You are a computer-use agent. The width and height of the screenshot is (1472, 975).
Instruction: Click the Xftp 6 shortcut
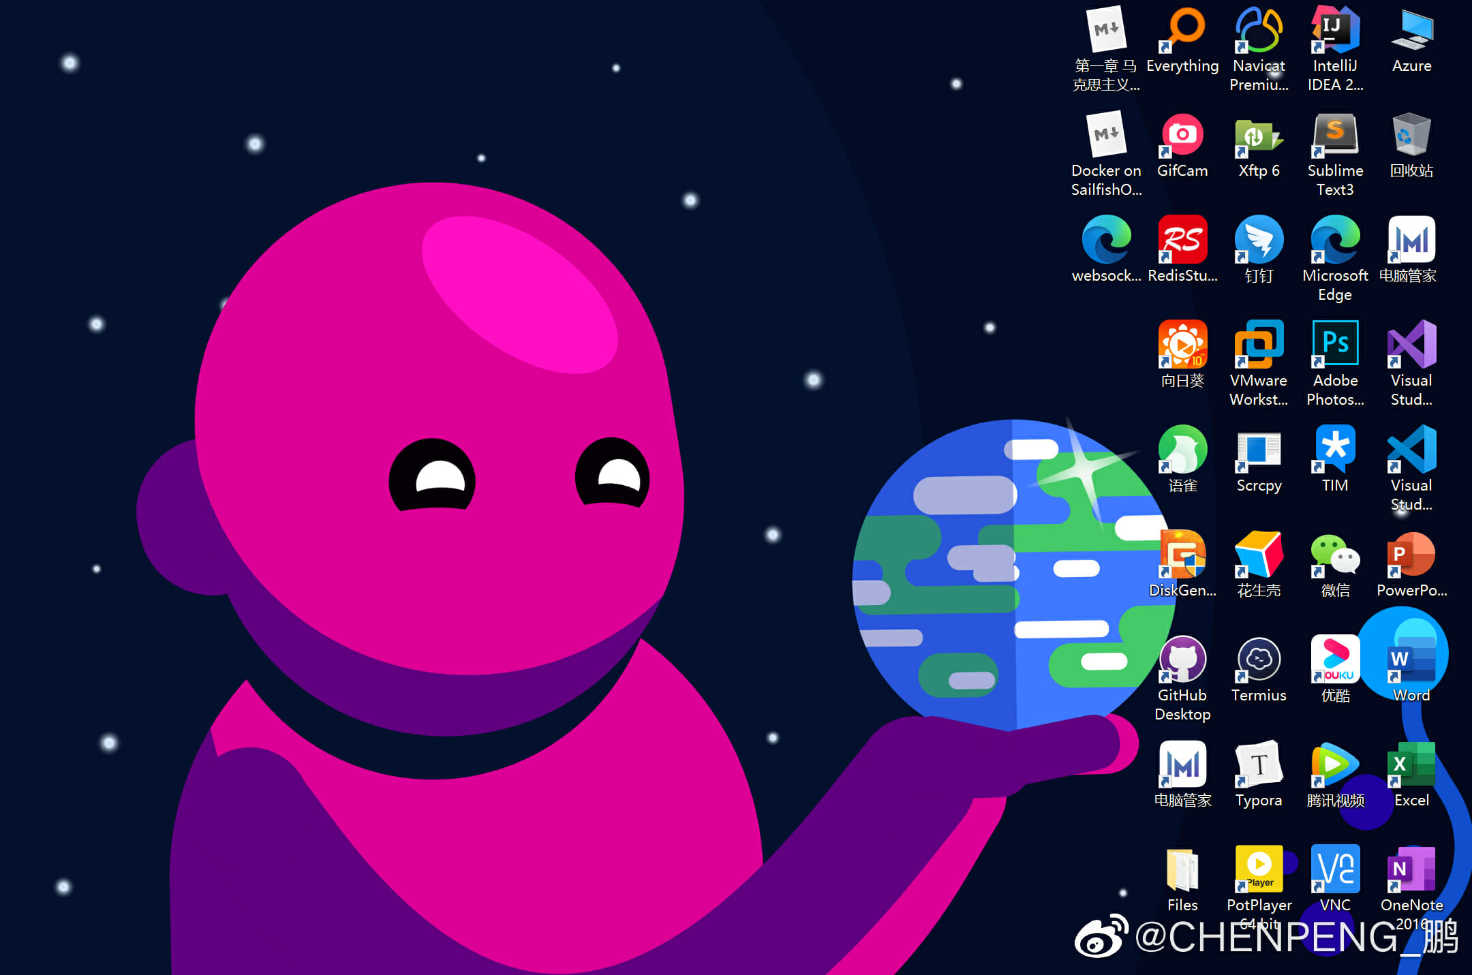[1259, 135]
